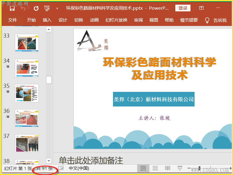233x175 pixels.
Task: Save the presentation with the floppy disk icon
Action: pos(12,8)
